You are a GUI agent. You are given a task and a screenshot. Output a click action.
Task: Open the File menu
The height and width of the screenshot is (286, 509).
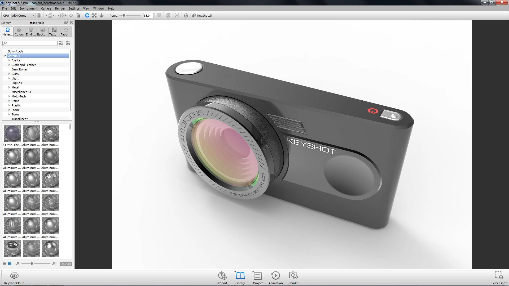[x=5, y=8]
